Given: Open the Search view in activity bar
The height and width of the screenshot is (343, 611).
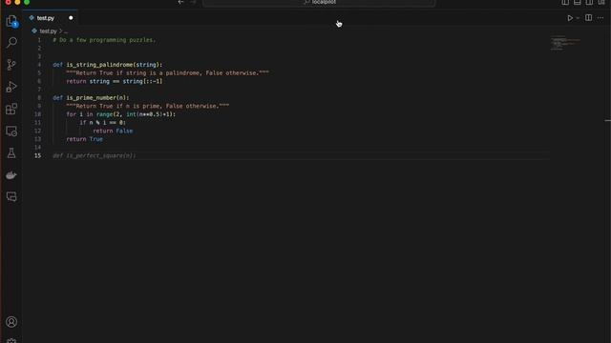Looking at the screenshot, I should click(x=11, y=42).
